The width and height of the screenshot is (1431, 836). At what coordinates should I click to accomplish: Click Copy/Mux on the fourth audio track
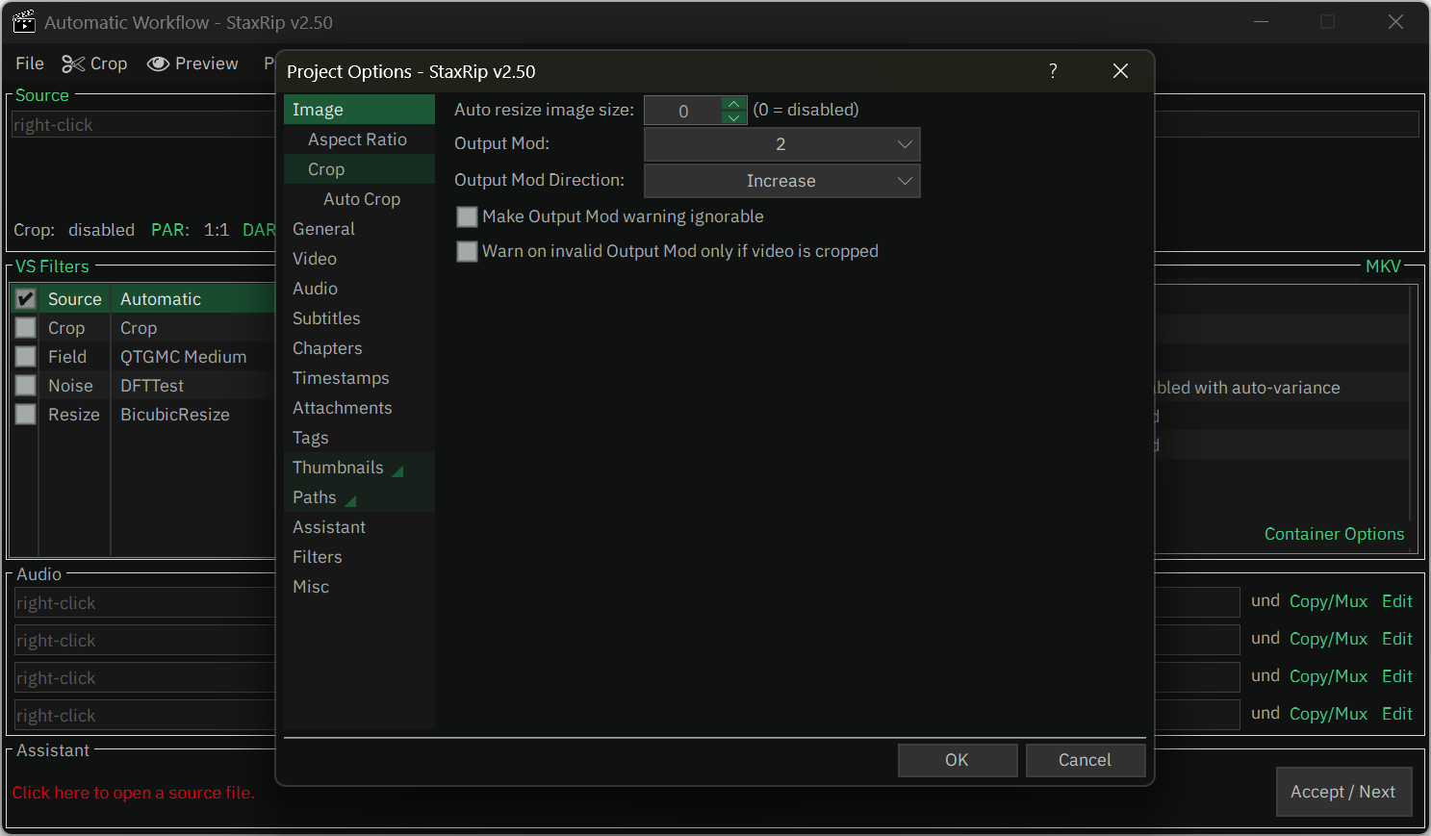click(x=1328, y=714)
